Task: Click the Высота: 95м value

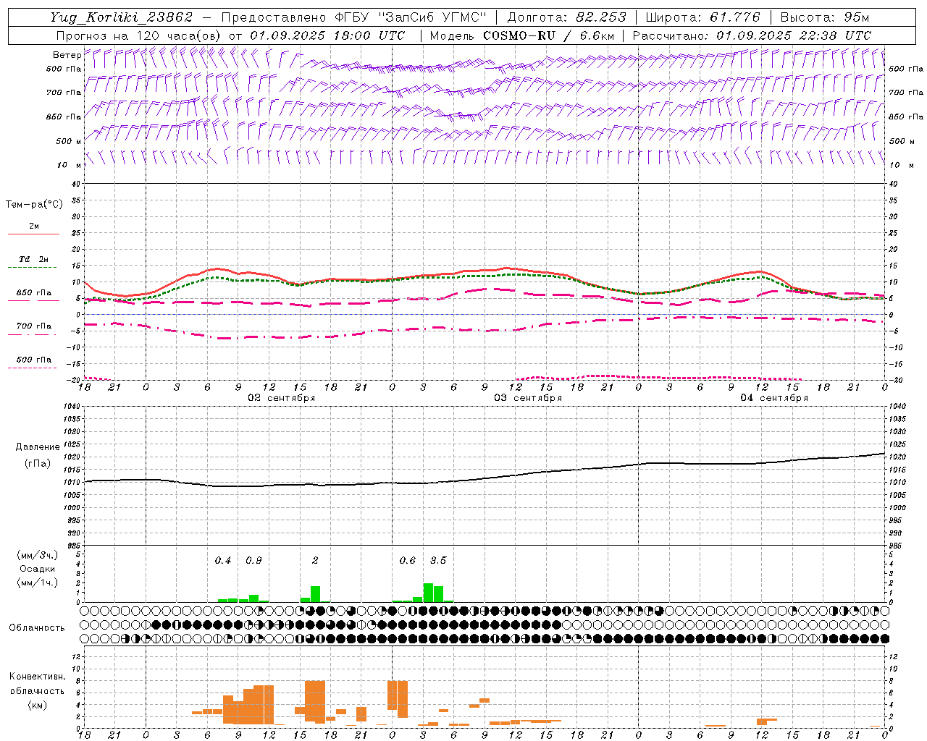Action: coord(825,17)
